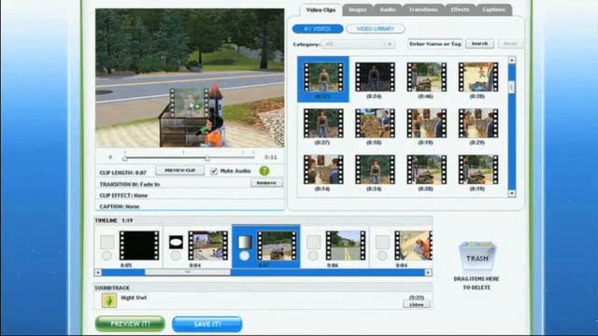598x336 pixels.
Task: Click empty transition slot of 0:05 clip
Action: 107,242
